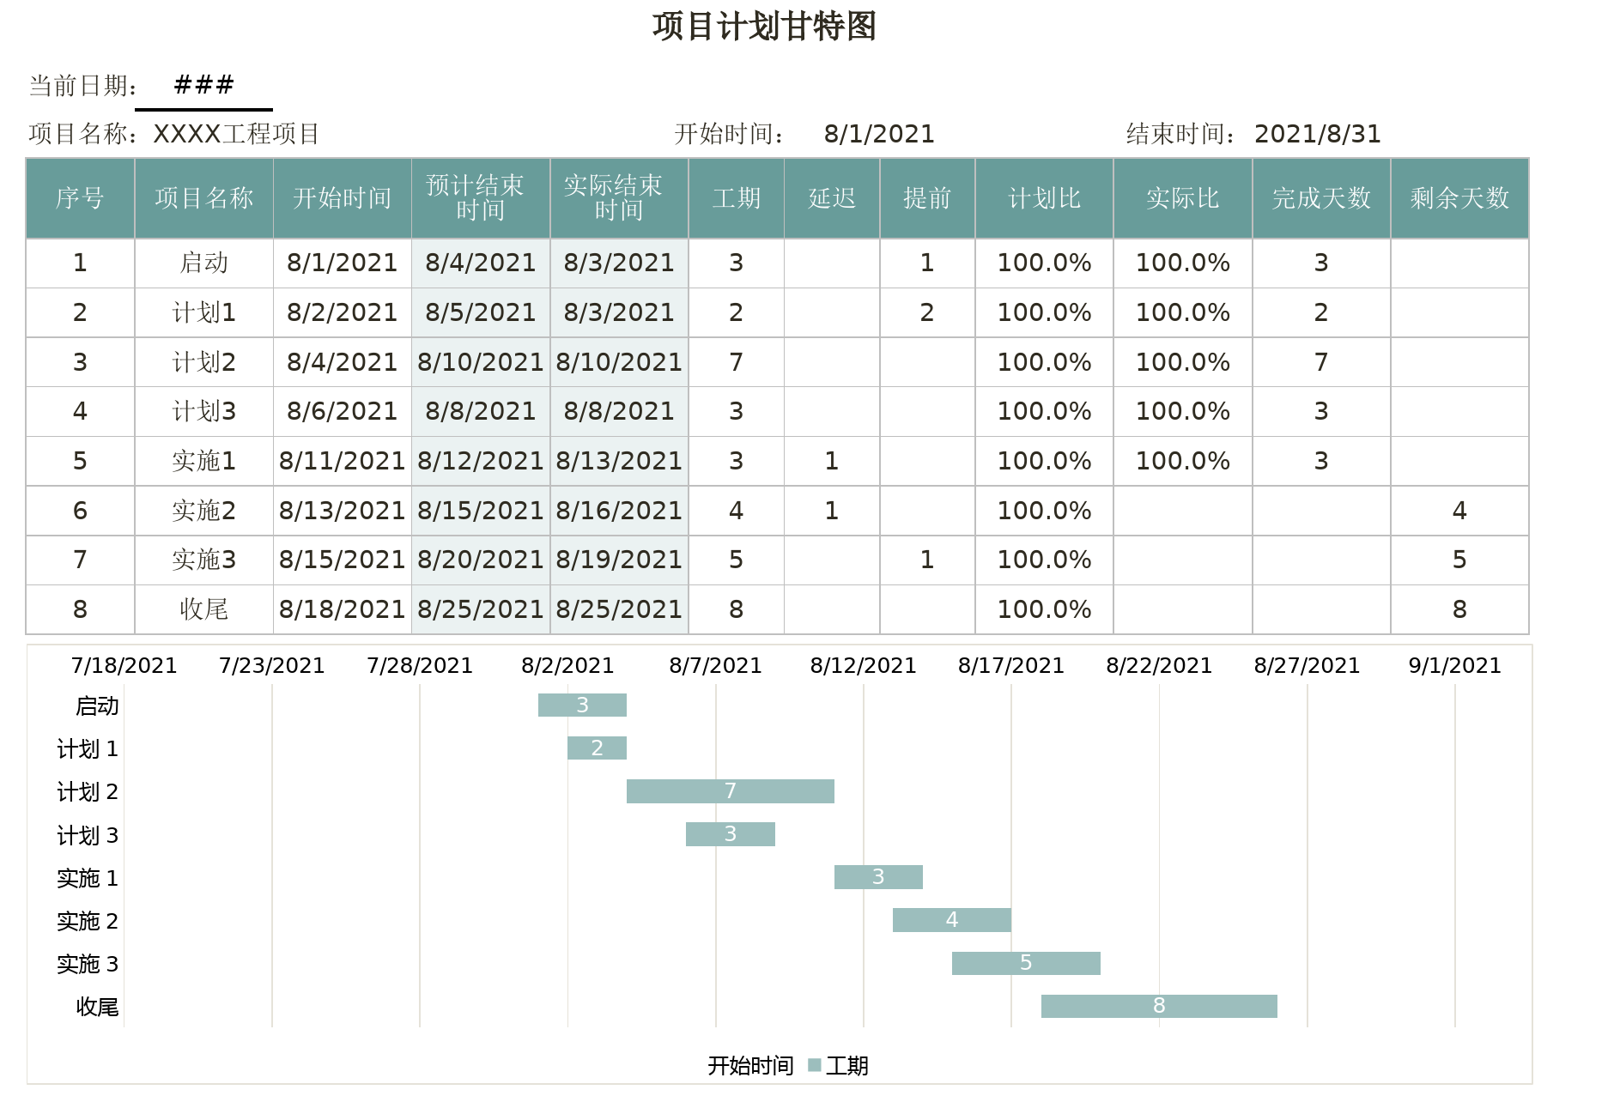Viewport: 1620px width, 1102px height.
Task: Select the 实施3 task name cell in table
Action: tap(203, 560)
